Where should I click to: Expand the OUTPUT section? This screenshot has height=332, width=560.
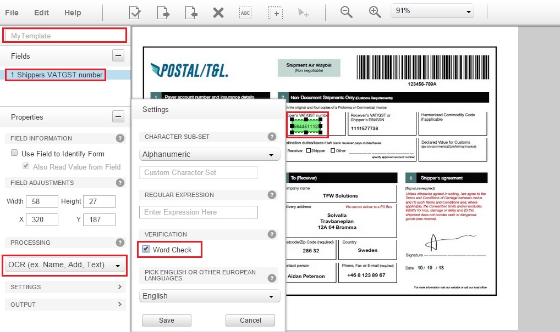point(65,305)
